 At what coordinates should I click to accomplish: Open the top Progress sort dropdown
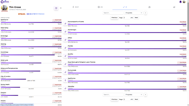(134, 13)
